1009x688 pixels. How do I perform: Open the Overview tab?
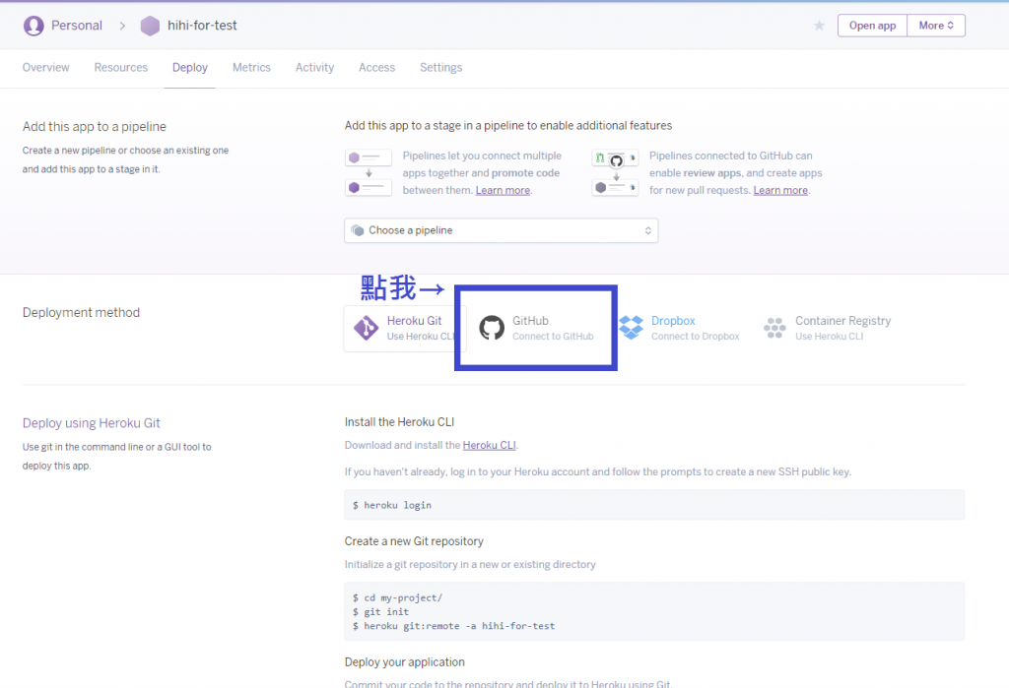pyautogui.click(x=45, y=68)
